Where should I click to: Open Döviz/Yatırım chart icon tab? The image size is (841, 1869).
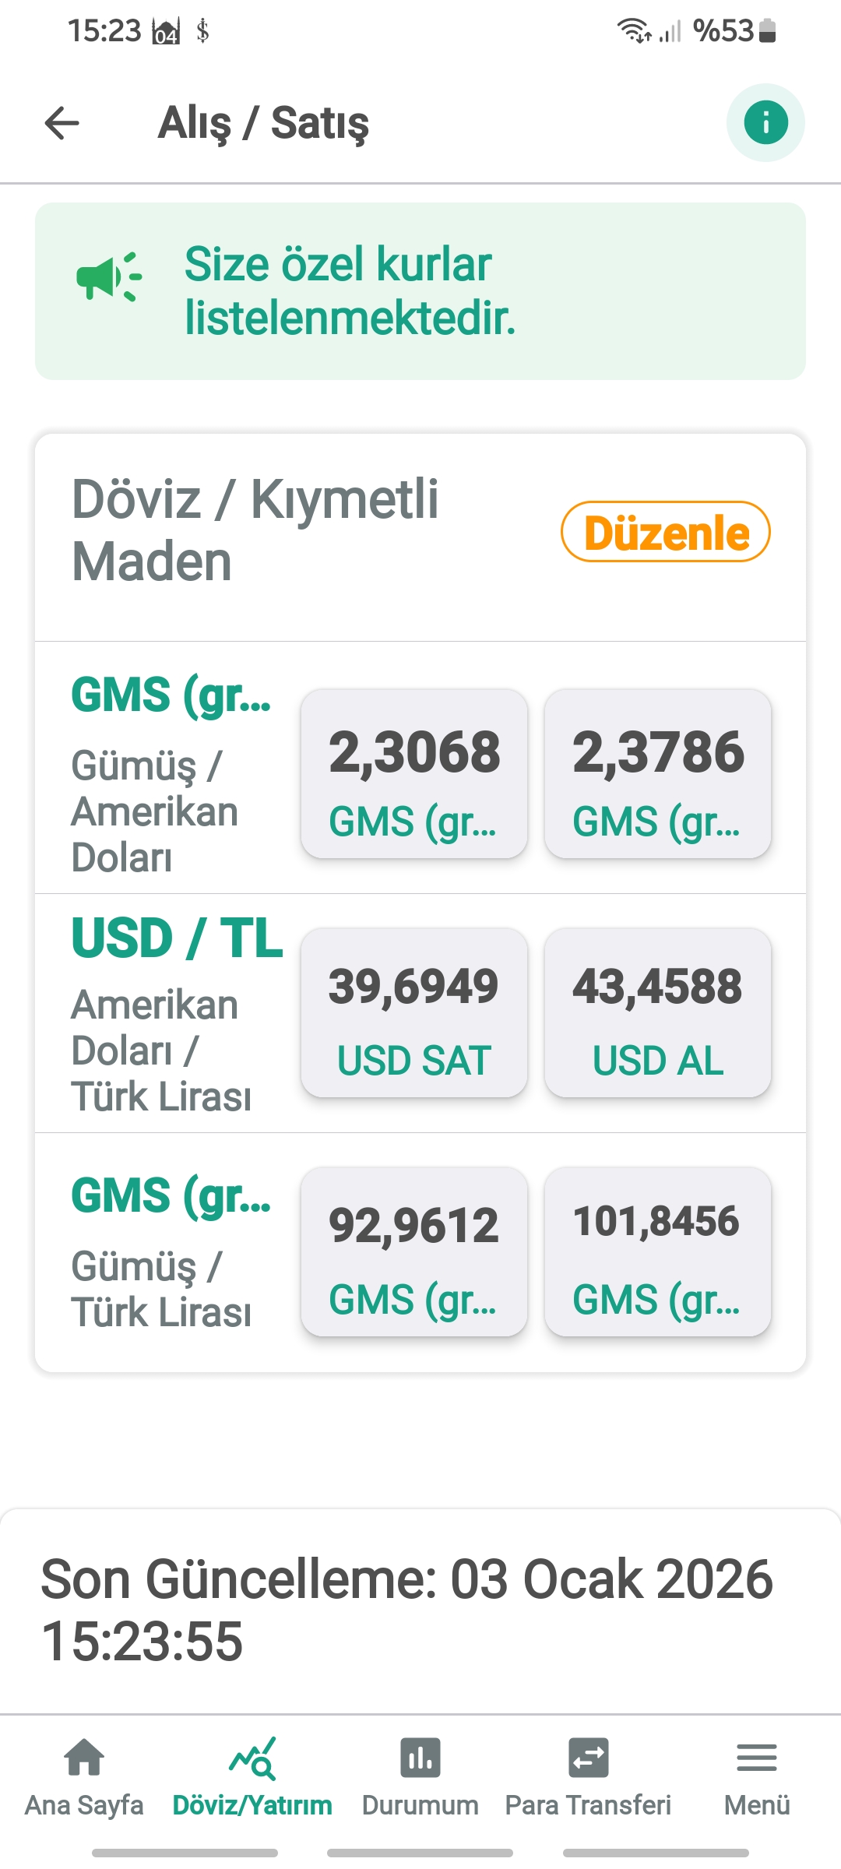click(252, 1758)
